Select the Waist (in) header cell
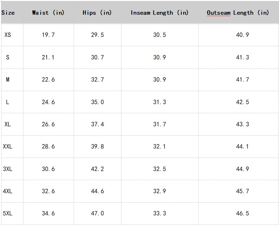The height and width of the screenshot is (229, 279). click(48, 13)
